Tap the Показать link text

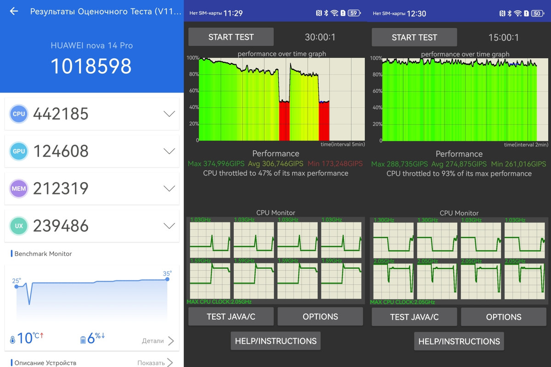point(151,363)
